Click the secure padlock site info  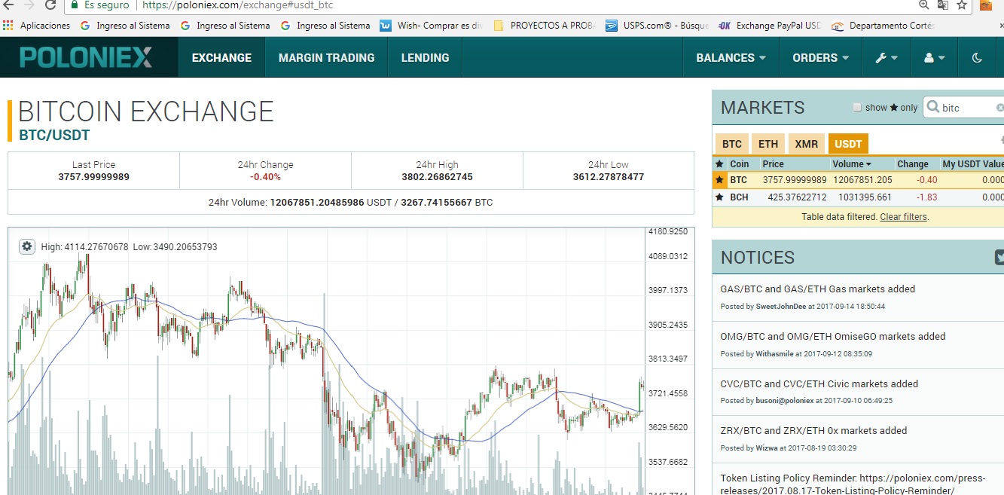point(74,5)
